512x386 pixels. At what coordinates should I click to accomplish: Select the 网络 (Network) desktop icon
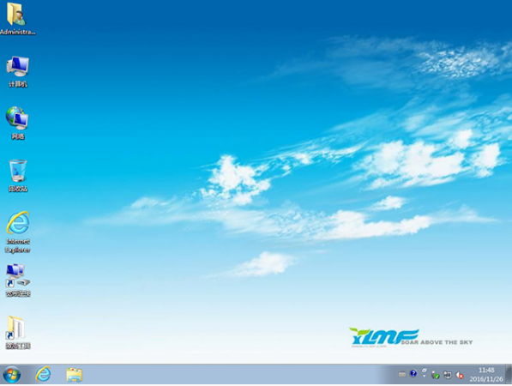click(18, 124)
